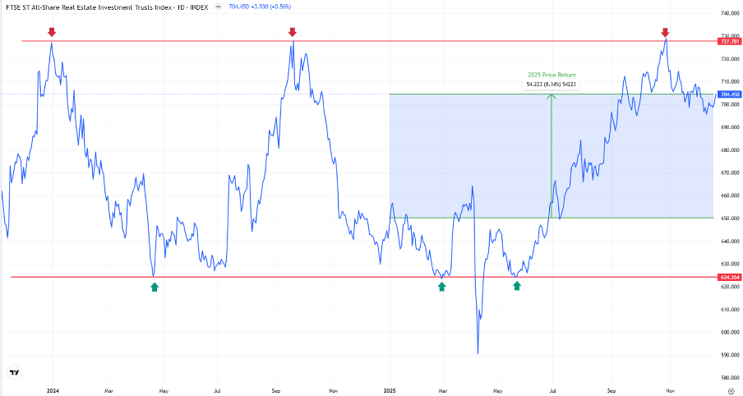The height and width of the screenshot is (396, 743).
Task: Click the 704.450 +3.930 (+0.56%) price readout
Action: point(260,7)
